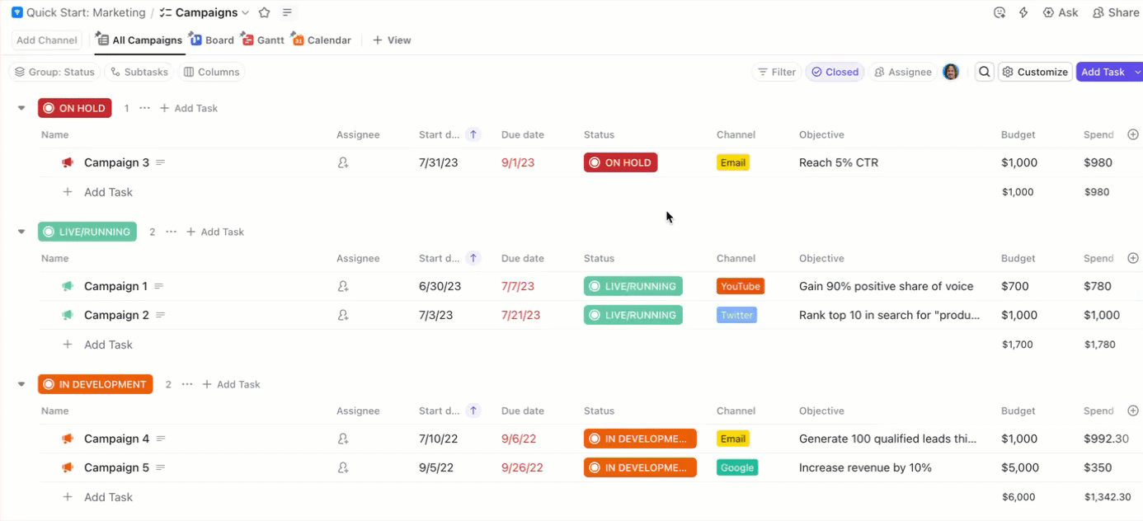
Task: Click the lightning bolt automation icon
Action: pyautogui.click(x=1023, y=12)
